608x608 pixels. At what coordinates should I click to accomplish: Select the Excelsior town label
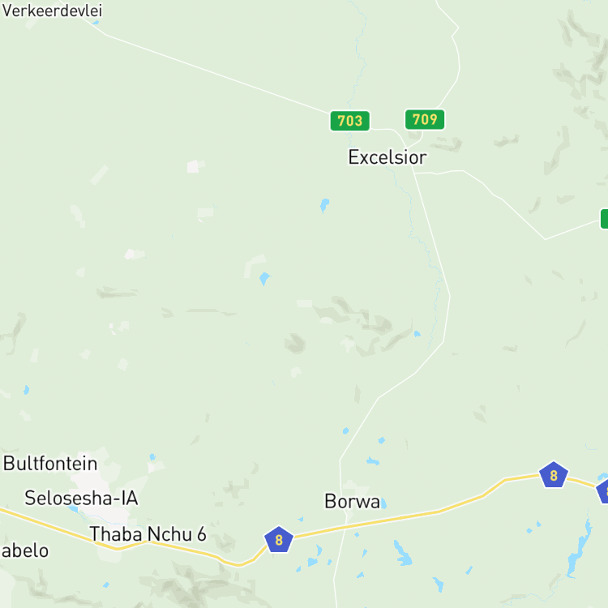click(387, 157)
